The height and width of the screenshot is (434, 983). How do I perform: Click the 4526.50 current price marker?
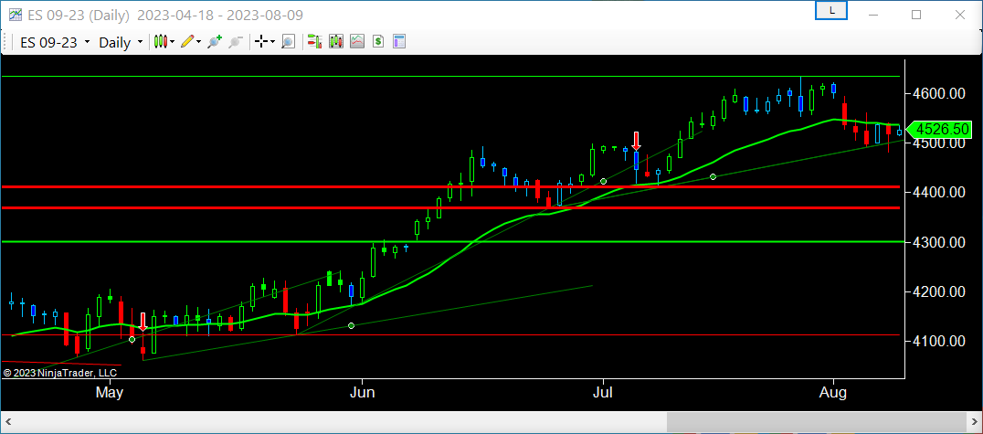pos(939,130)
